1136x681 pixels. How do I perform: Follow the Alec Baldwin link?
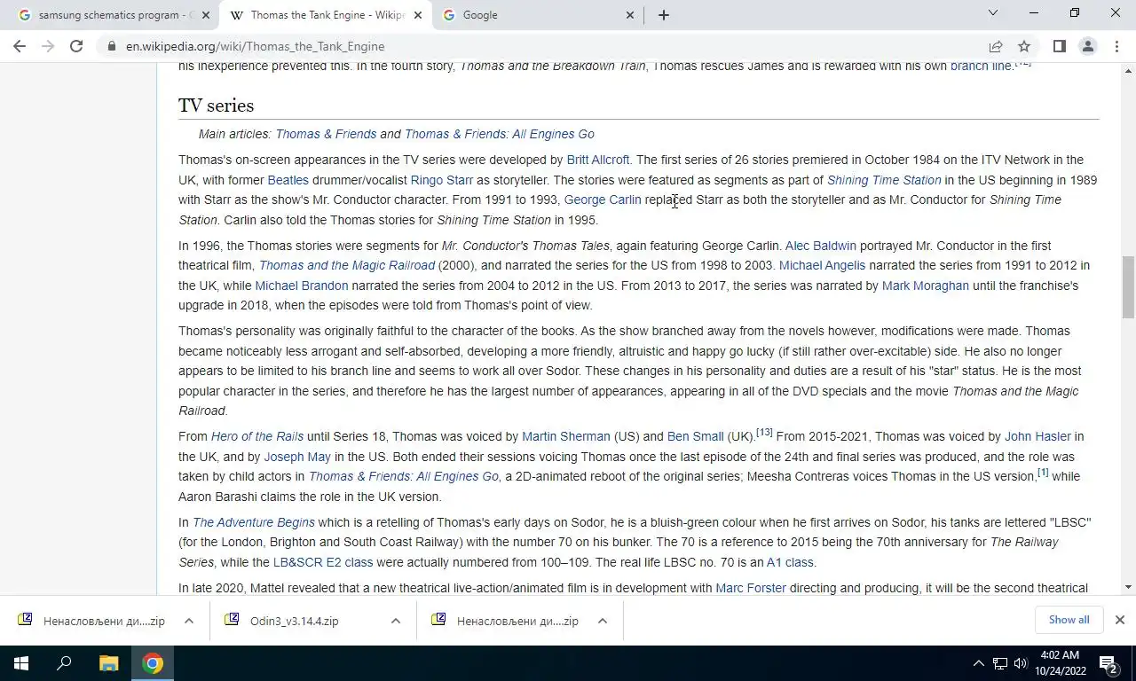click(x=821, y=246)
